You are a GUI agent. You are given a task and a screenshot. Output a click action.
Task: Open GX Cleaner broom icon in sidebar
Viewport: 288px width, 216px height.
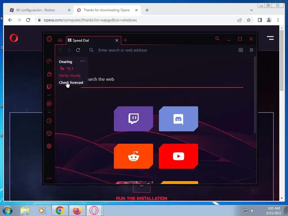pos(49,74)
